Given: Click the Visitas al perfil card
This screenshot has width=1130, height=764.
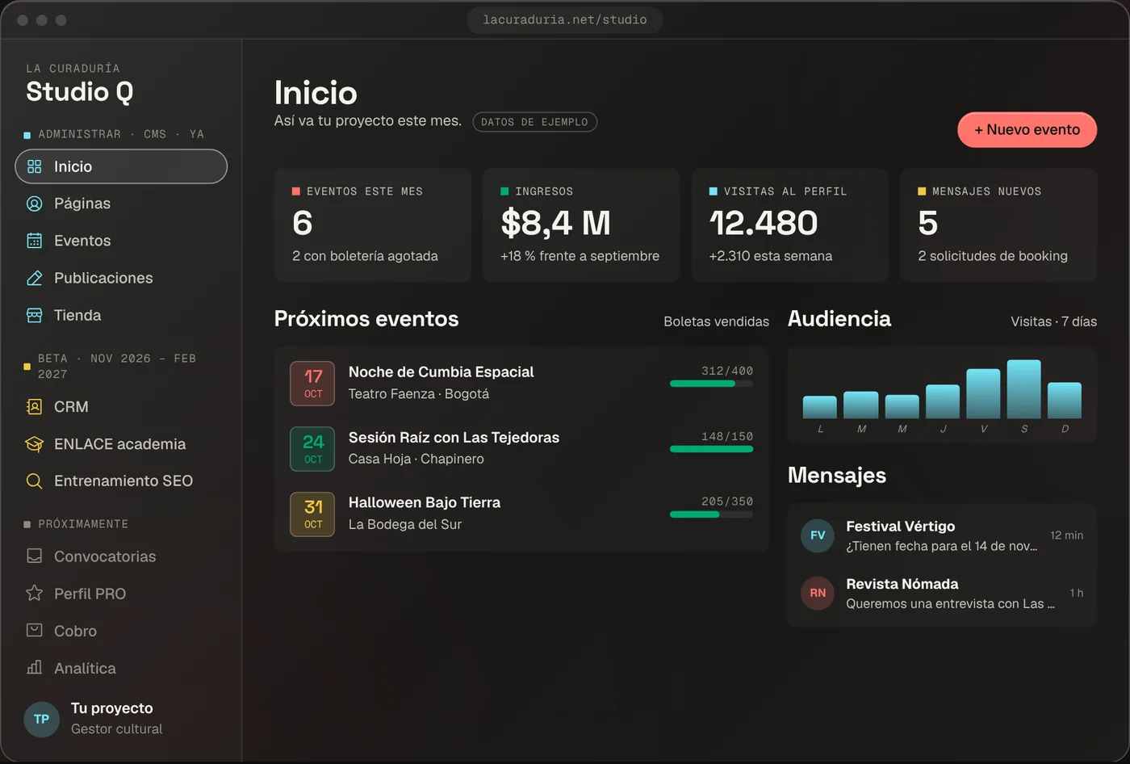Looking at the screenshot, I should (x=790, y=225).
